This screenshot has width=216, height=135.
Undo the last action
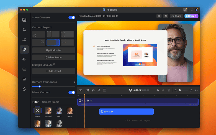coord(158,90)
